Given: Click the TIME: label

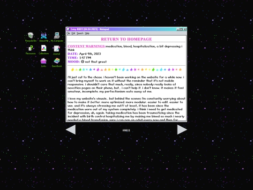Looking at the screenshot, I should click(73, 58).
